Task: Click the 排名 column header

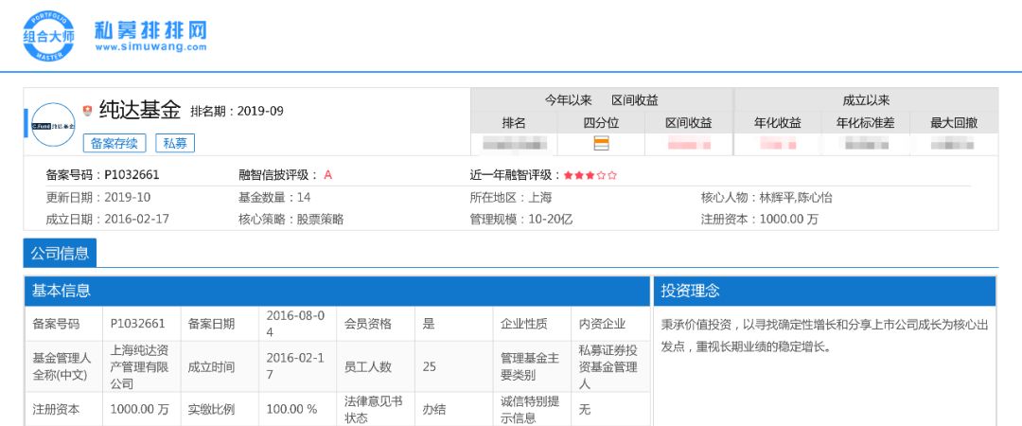Action: point(514,123)
